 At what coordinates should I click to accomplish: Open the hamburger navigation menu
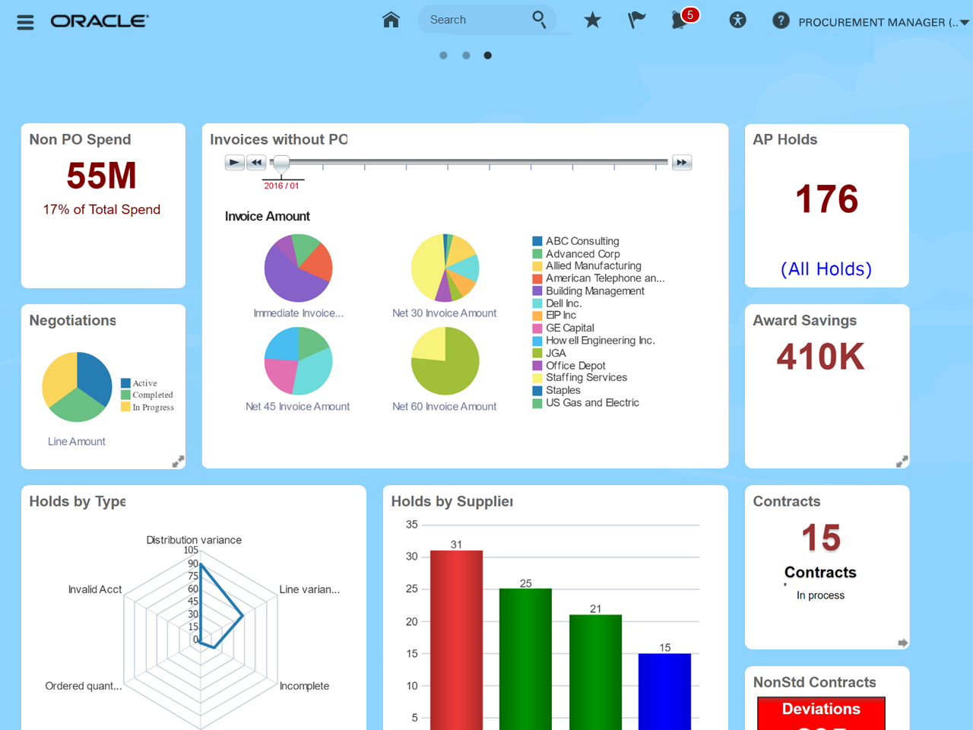(x=25, y=22)
